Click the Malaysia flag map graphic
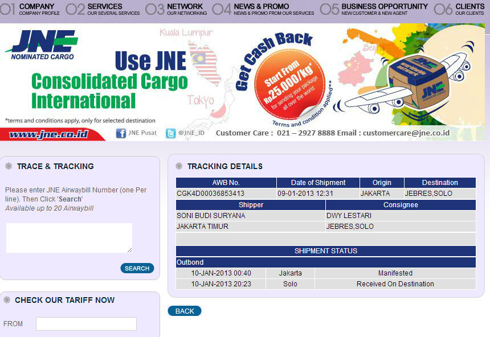This screenshot has height=337, width=490. click(205, 64)
